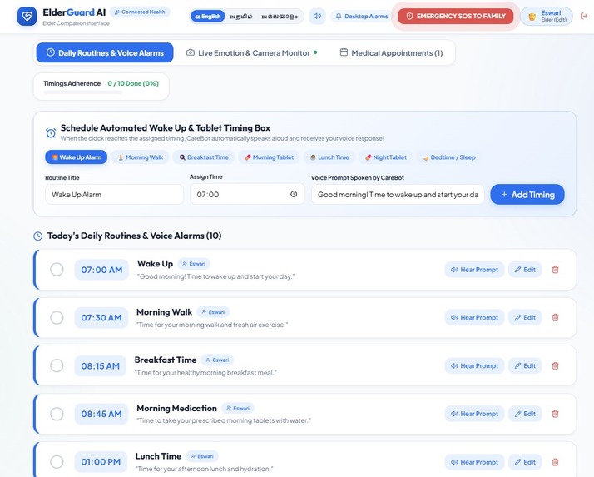Delete the Lunch Time routine

(555, 462)
